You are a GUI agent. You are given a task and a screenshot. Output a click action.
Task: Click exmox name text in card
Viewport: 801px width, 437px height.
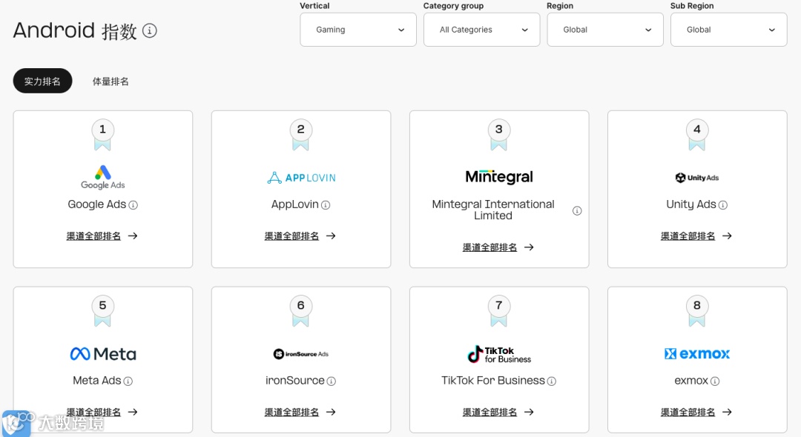tap(691, 381)
